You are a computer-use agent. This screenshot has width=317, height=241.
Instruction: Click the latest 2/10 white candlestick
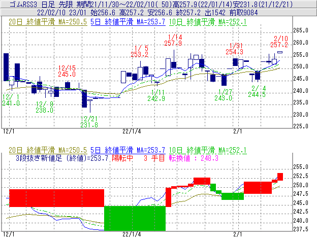coord(280,52)
